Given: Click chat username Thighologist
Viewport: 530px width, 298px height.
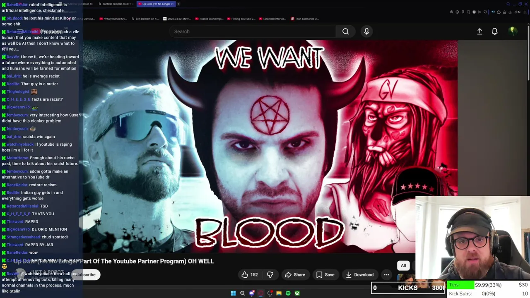Looking at the screenshot, I should pos(18,92).
